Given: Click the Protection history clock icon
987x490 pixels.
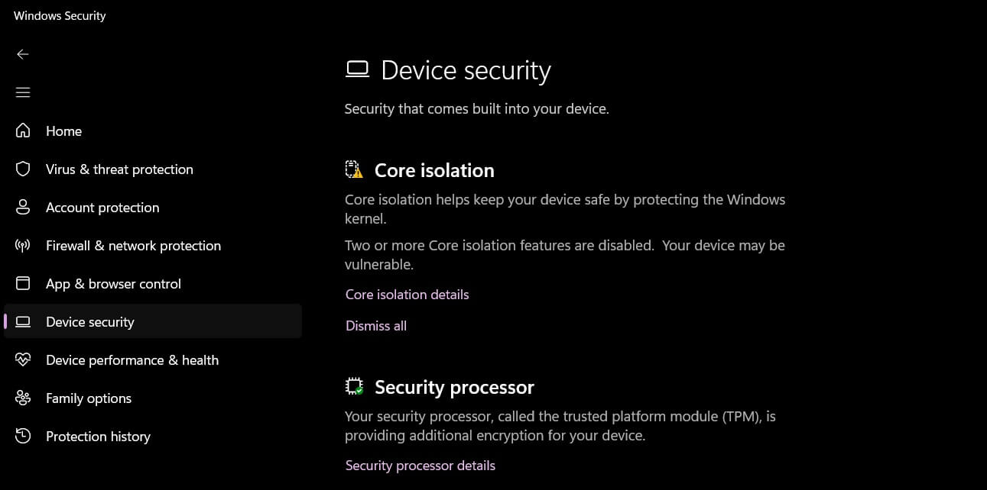Looking at the screenshot, I should [23, 436].
